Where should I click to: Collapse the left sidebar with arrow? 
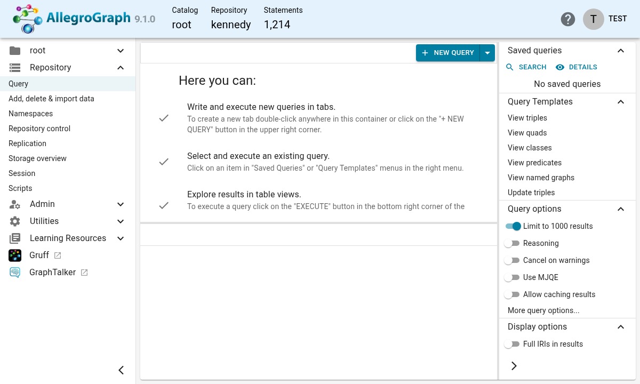pyautogui.click(x=121, y=370)
